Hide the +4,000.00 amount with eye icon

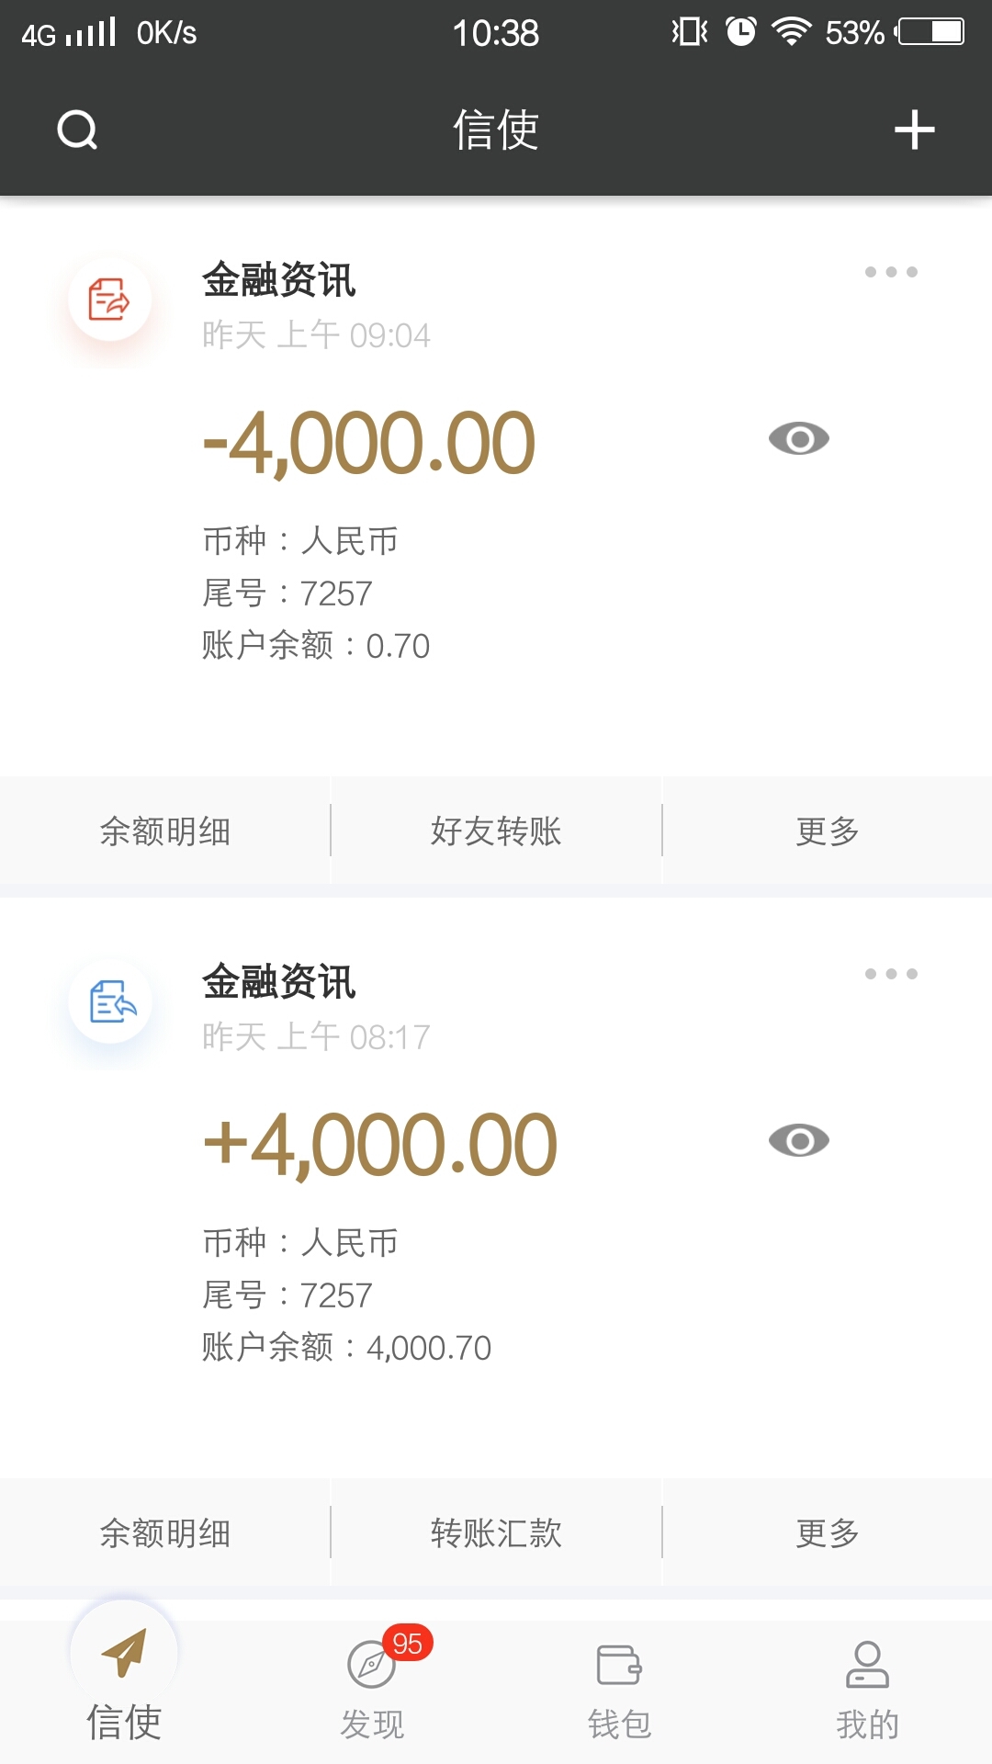point(798,1141)
